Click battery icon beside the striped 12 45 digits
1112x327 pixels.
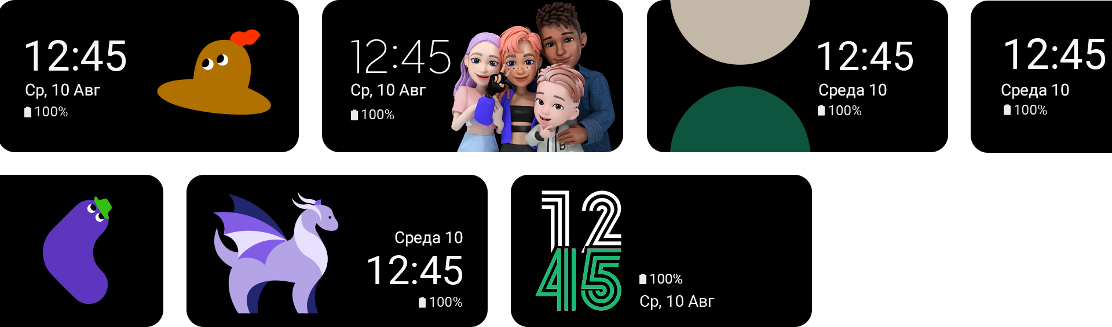(643, 279)
